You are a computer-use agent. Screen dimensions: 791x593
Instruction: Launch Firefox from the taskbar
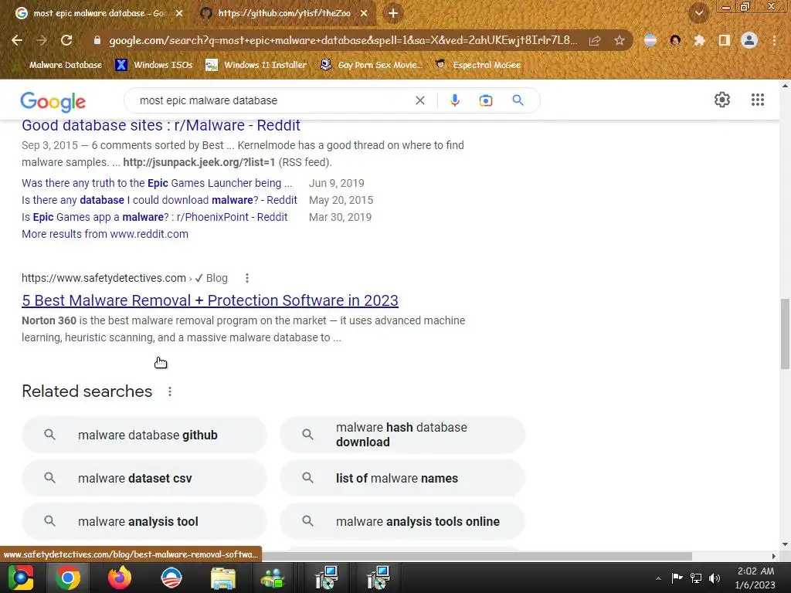tap(120, 578)
